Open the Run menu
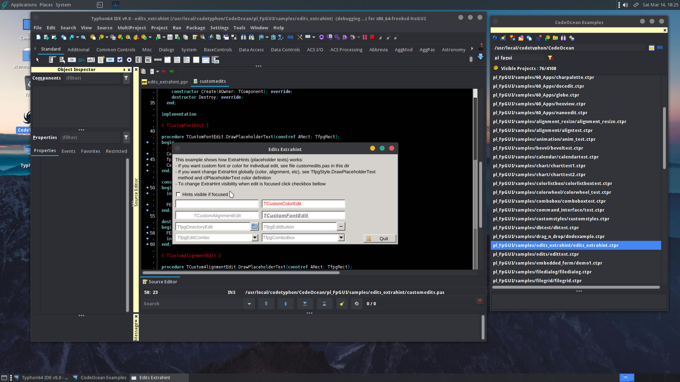 coord(177,28)
